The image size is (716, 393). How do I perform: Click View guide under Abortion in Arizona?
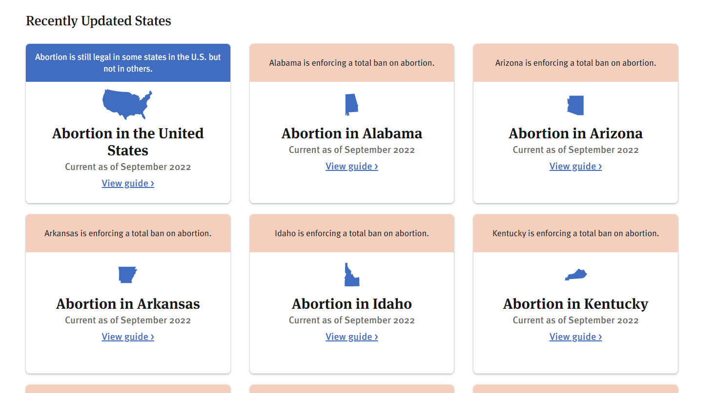point(575,166)
